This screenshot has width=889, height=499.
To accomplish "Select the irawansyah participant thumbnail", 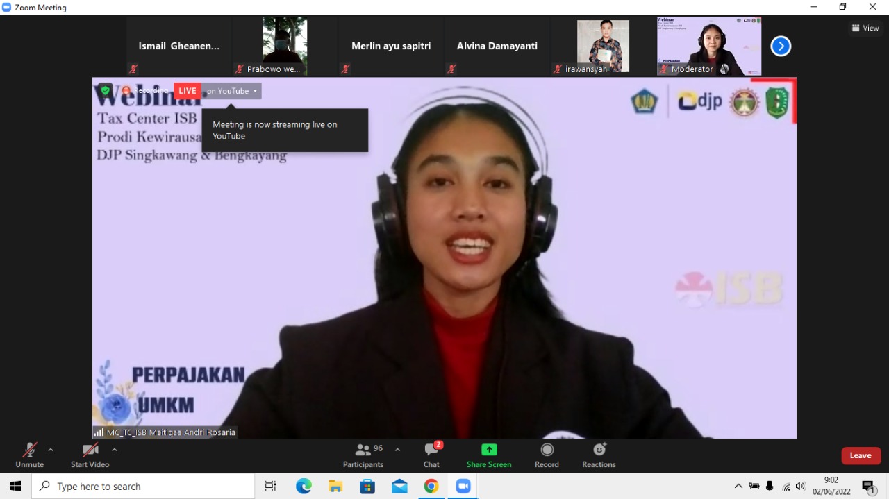I will [603, 46].
